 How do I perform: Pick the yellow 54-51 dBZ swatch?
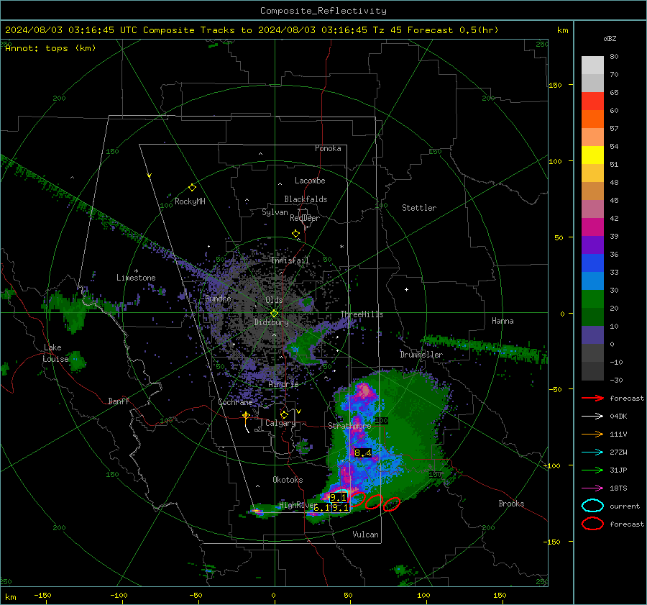coord(592,155)
